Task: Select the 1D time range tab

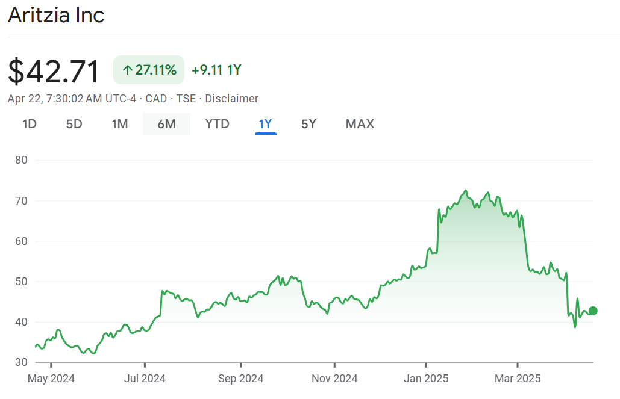Action: click(30, 124)
